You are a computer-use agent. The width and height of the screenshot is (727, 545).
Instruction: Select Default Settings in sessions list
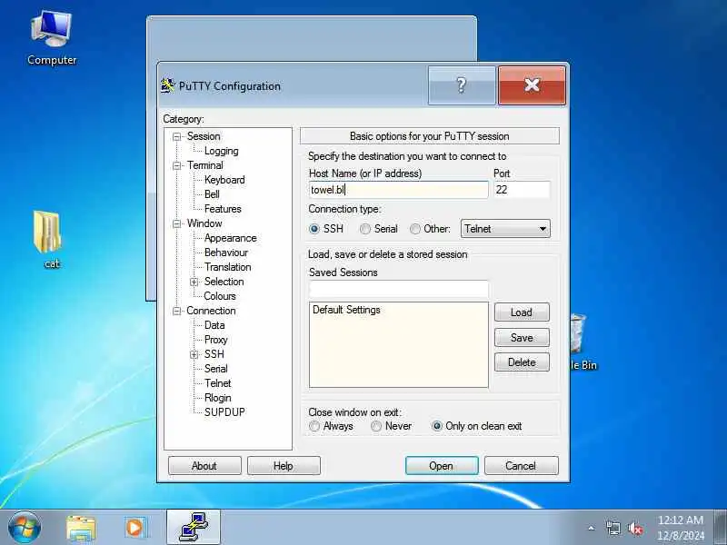[x=346, y=310]
